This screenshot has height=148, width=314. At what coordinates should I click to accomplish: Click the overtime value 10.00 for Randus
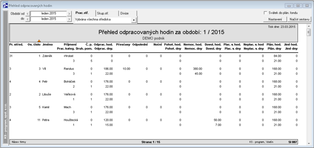point(126,69)
